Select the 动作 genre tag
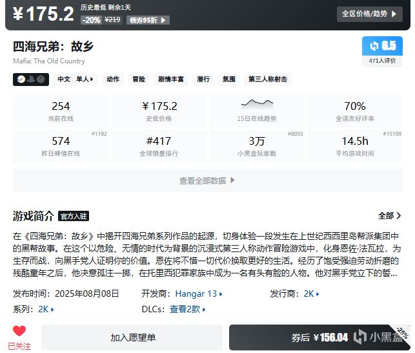The width and height of the screenshot is (415, 353). point(113,80)
